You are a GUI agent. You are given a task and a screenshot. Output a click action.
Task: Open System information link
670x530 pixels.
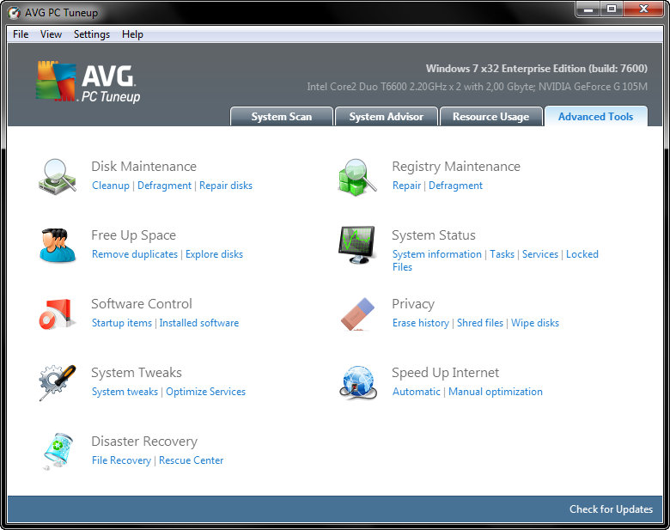tap(436, 254)
